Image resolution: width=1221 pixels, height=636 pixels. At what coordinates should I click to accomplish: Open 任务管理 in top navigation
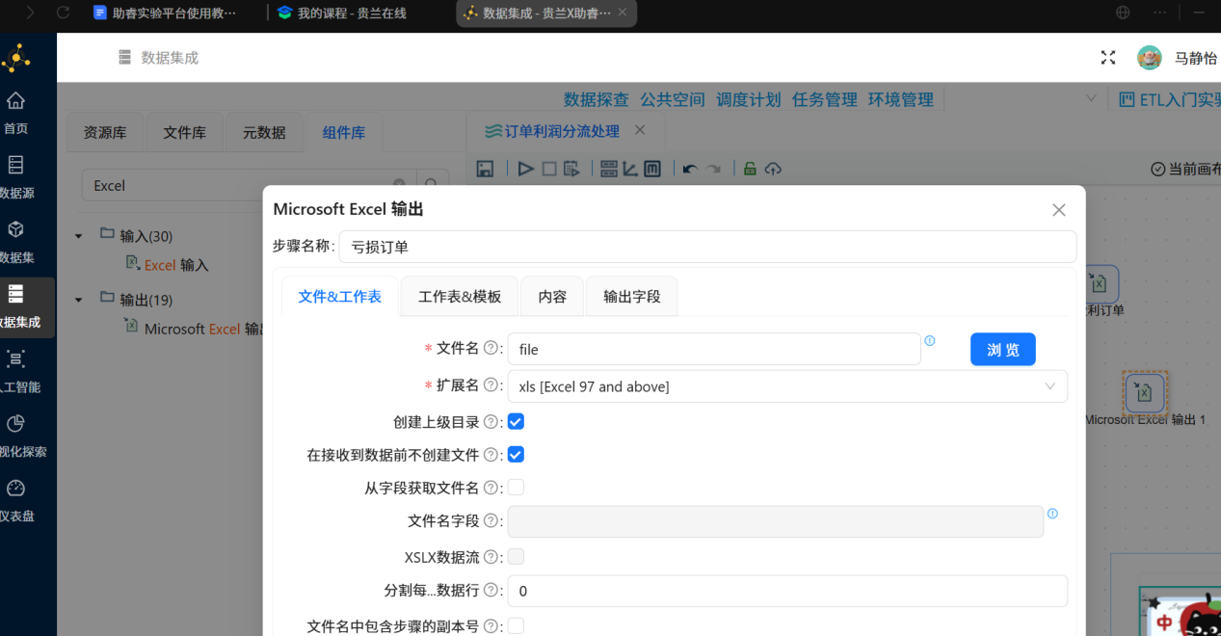click(x=825, y=99)
